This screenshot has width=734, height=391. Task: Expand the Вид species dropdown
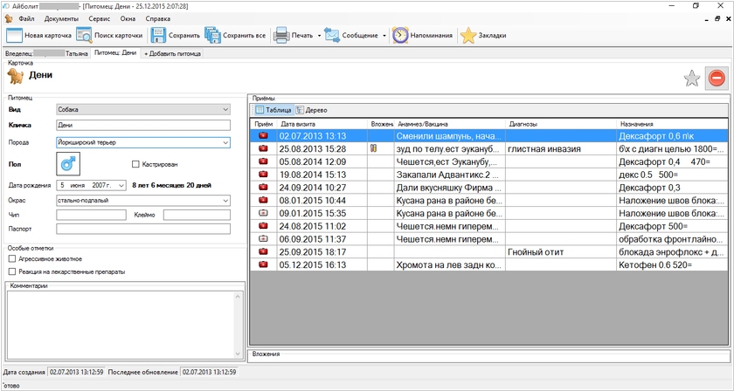click(x=225, y=110)
